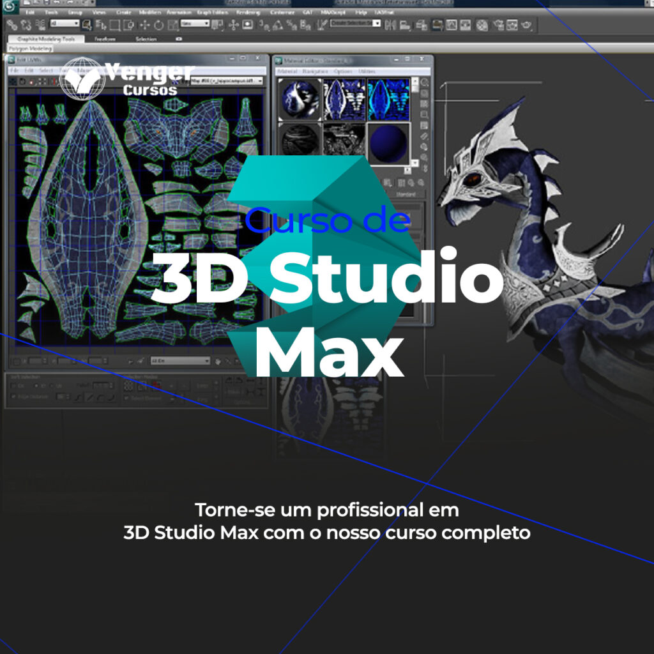Click the magnifier icon in Material Editor sidebar
This screenshot has width=654, height=654.
click(x=425, y=82)
